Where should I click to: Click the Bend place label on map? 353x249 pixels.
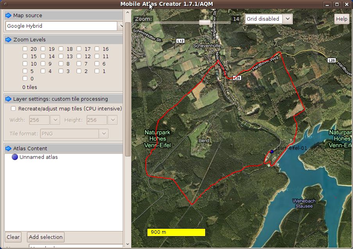click(x=204, y=141)
